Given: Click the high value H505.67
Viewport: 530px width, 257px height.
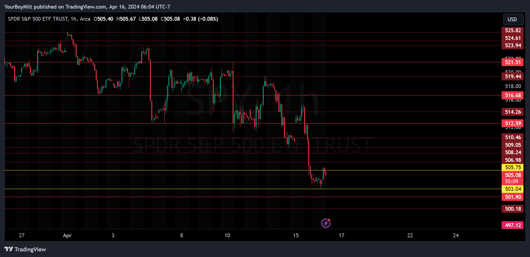Looking at the screenshot, I should 126,19.
